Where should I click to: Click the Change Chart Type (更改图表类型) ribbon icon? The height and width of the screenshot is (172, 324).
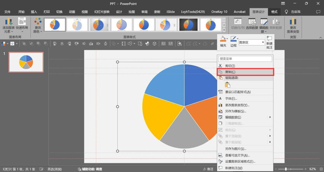coord(293,22)
